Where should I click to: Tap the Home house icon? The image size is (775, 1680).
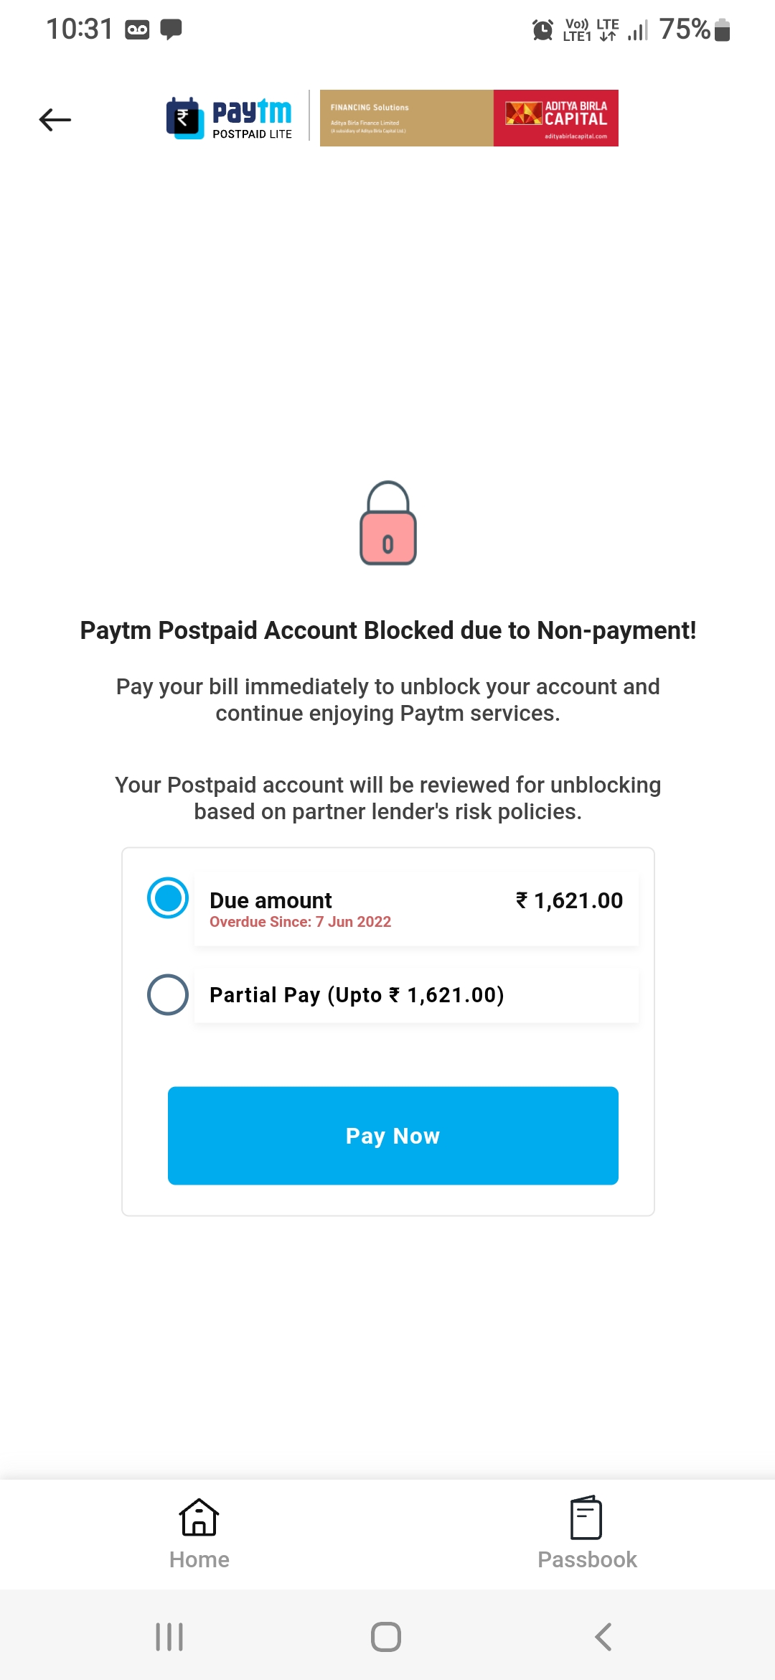coord(199,1517)
